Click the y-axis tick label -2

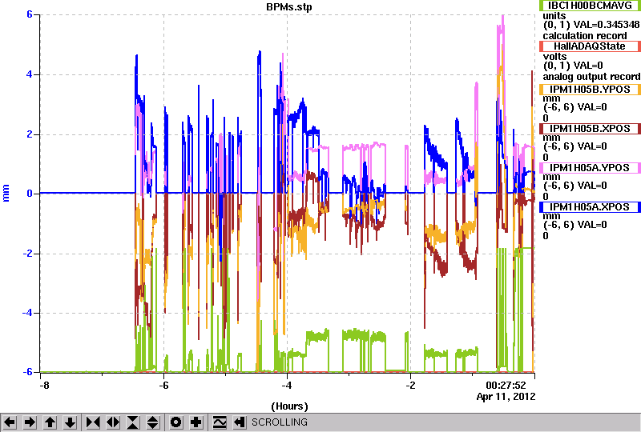tap(27, 254)
